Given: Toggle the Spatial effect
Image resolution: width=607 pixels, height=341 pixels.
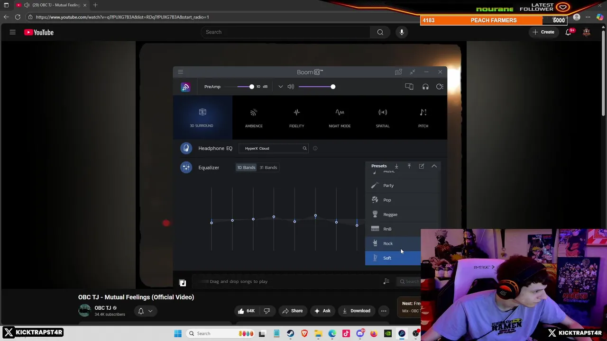Looking at the screenshot, I should (x=383, y=117).
